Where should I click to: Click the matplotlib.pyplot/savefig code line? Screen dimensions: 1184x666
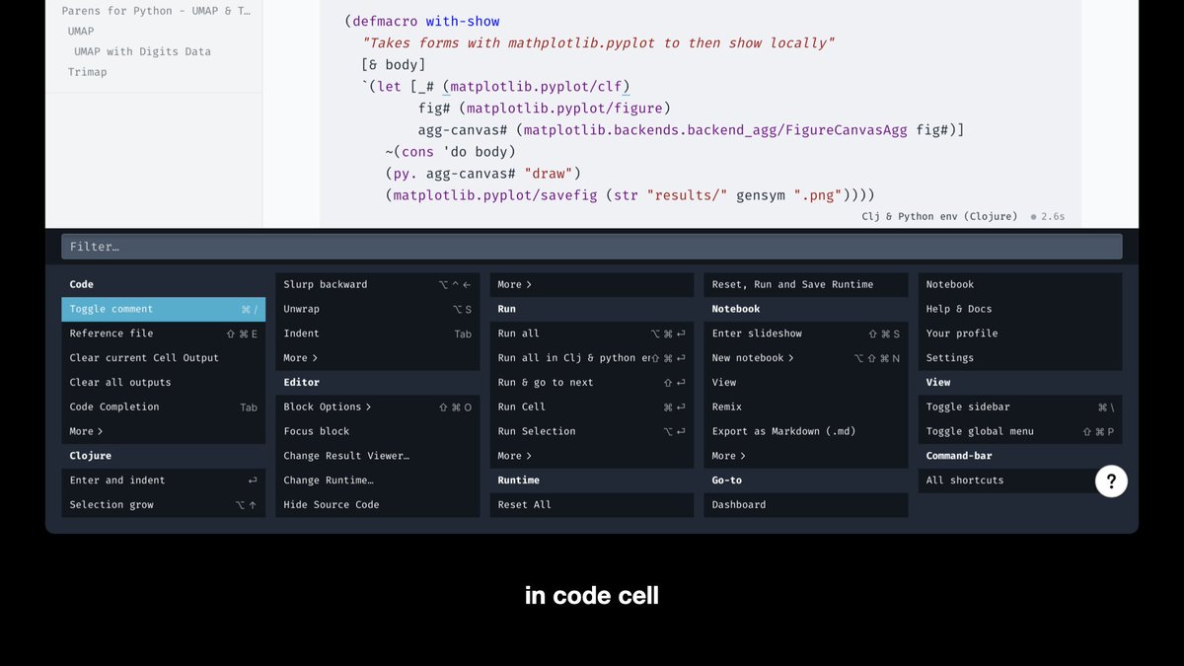[x=630, y=195]
